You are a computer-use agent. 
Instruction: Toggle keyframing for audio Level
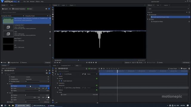[x=62, y=95]
